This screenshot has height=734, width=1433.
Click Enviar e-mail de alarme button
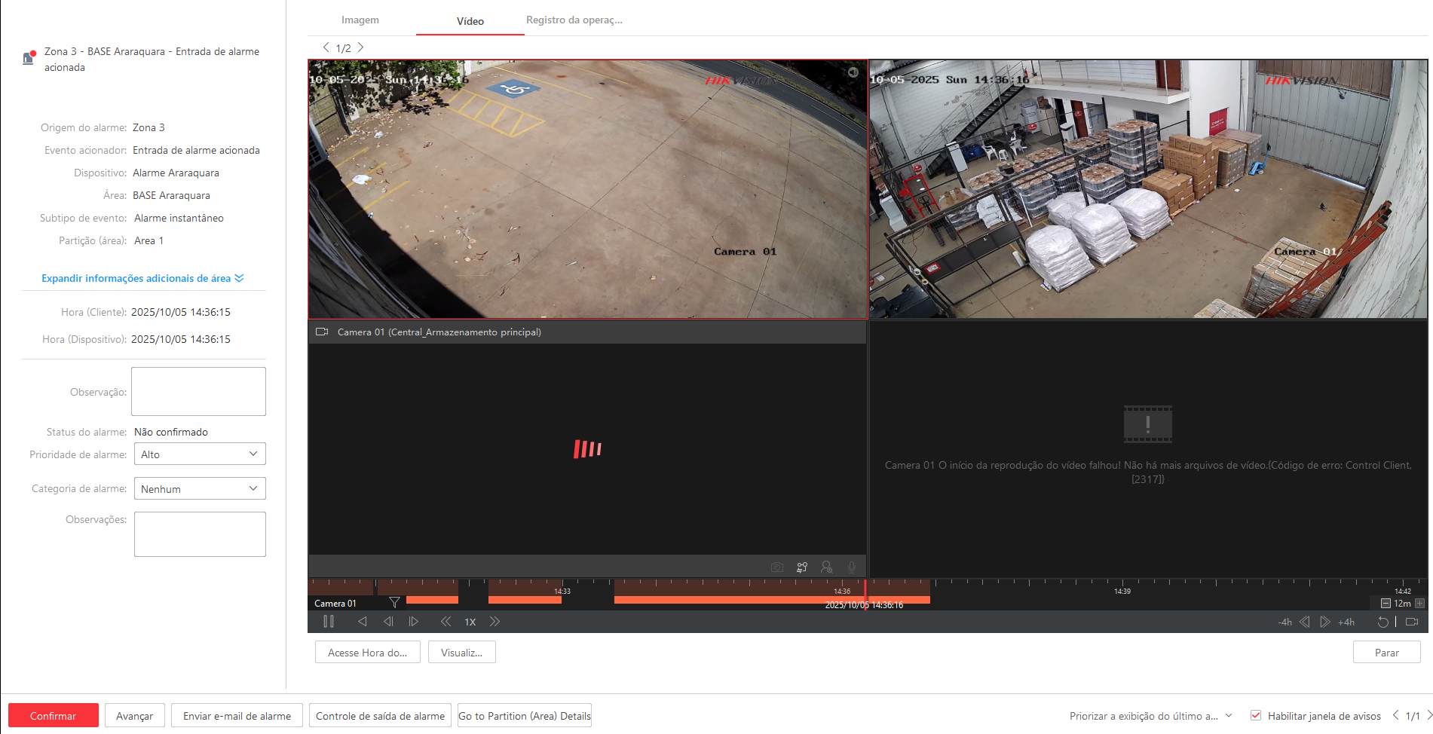tap(237, 716)
